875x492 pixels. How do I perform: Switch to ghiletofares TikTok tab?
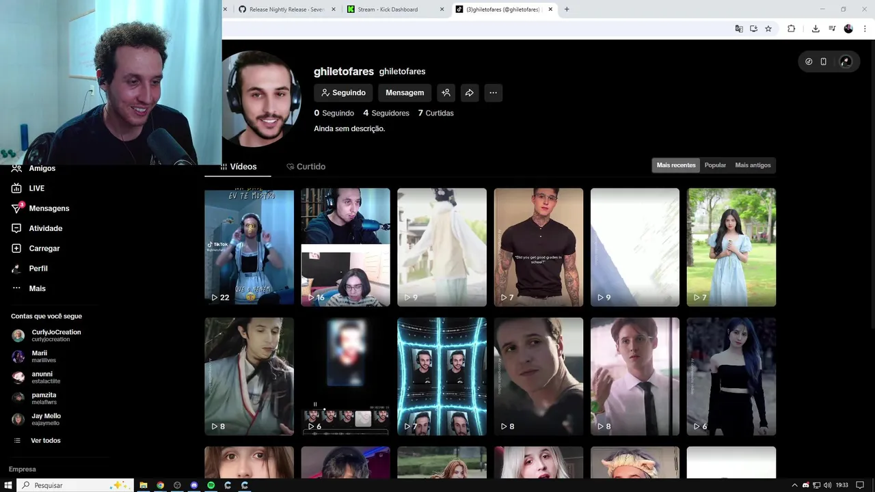pyautogui.click(x=504, y=10)
